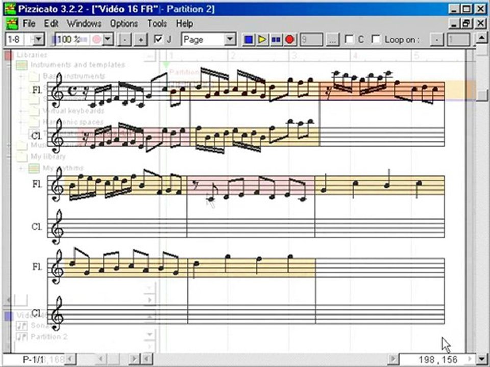
Task: Click vertical scrollbar up arrow
Action: coord(481,39)
